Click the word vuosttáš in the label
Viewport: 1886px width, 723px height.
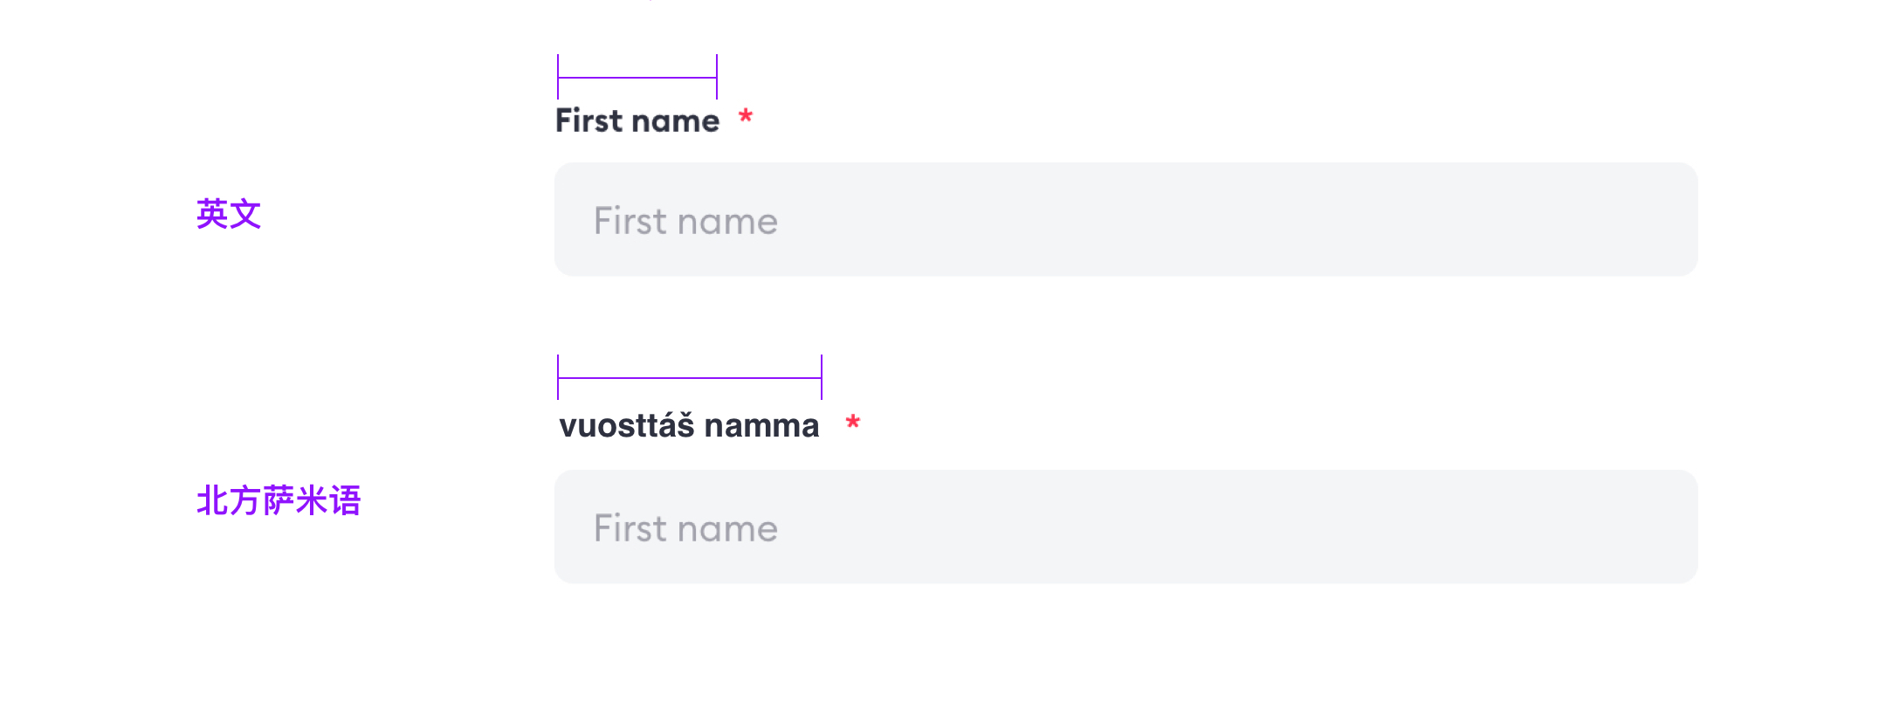coord(627,426)
